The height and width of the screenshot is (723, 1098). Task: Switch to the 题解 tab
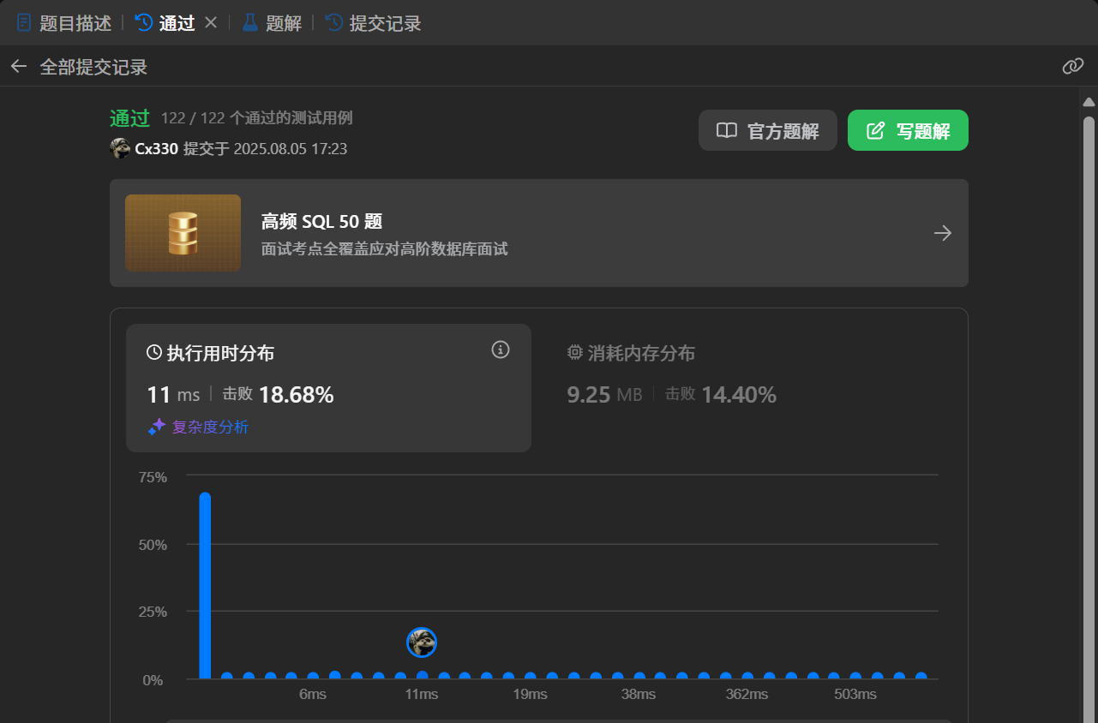[273, 23]
